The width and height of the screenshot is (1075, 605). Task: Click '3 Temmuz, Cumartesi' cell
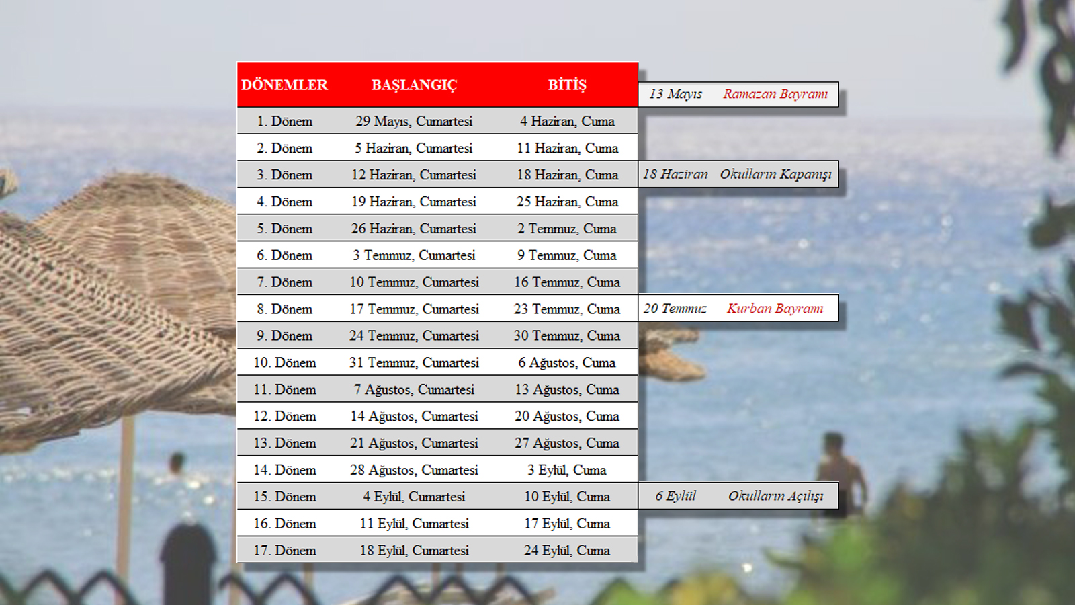414,256
